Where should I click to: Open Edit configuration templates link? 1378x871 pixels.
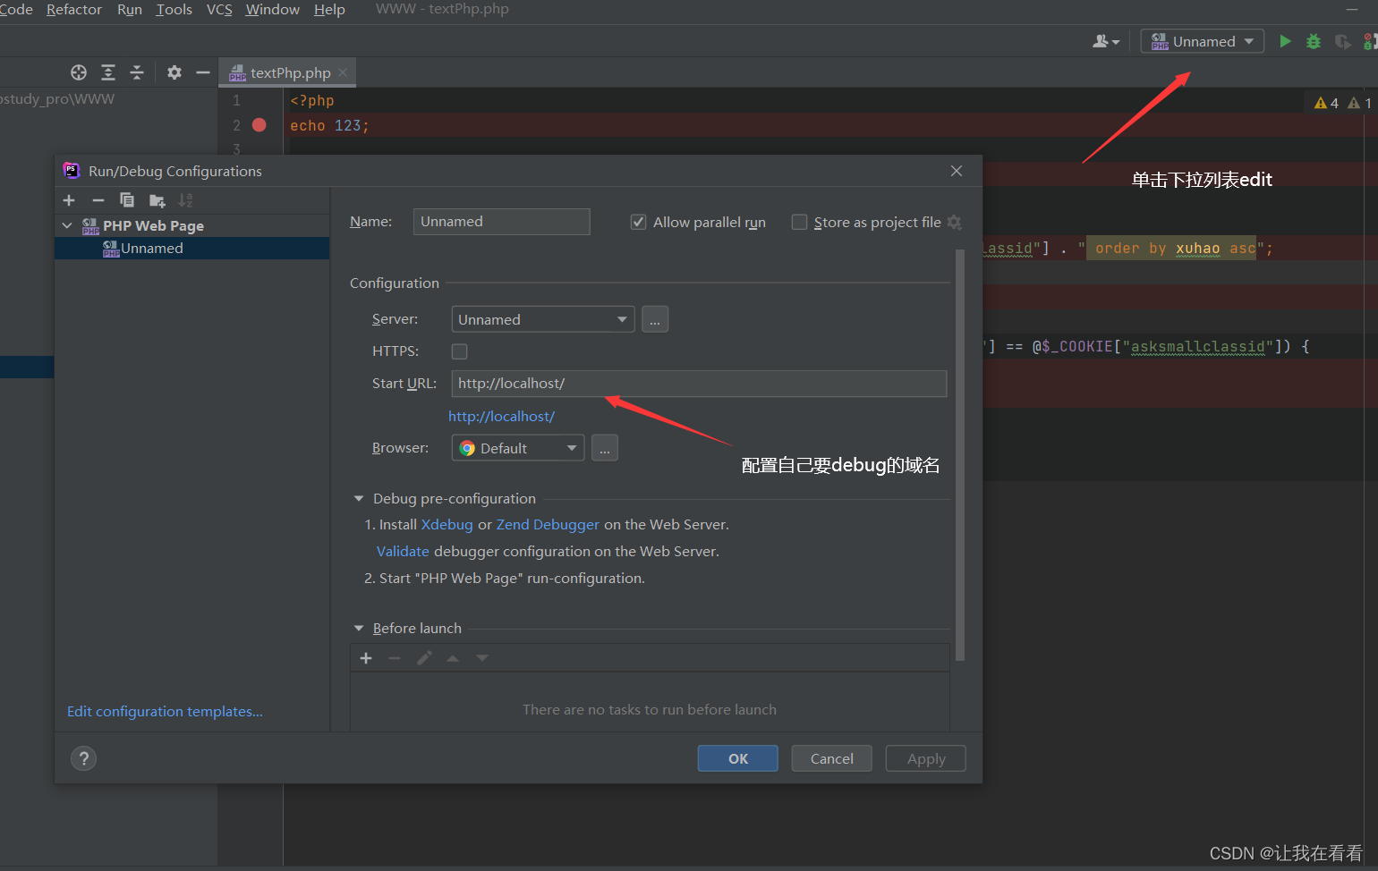[x=165, y=712]
